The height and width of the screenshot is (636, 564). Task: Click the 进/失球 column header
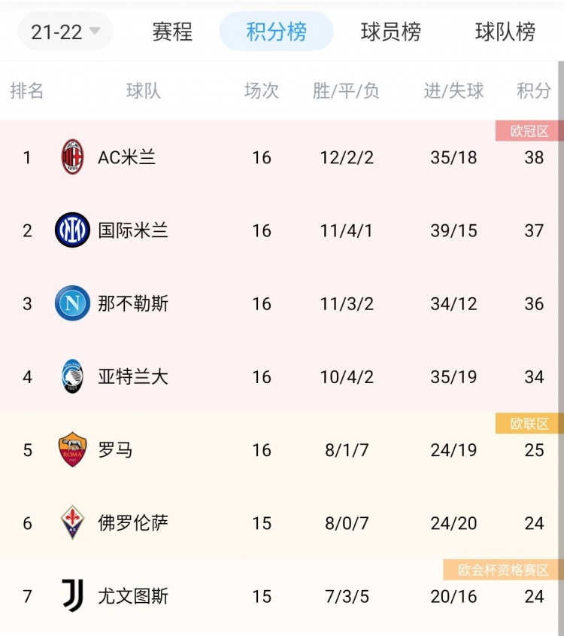pos(453,90)
